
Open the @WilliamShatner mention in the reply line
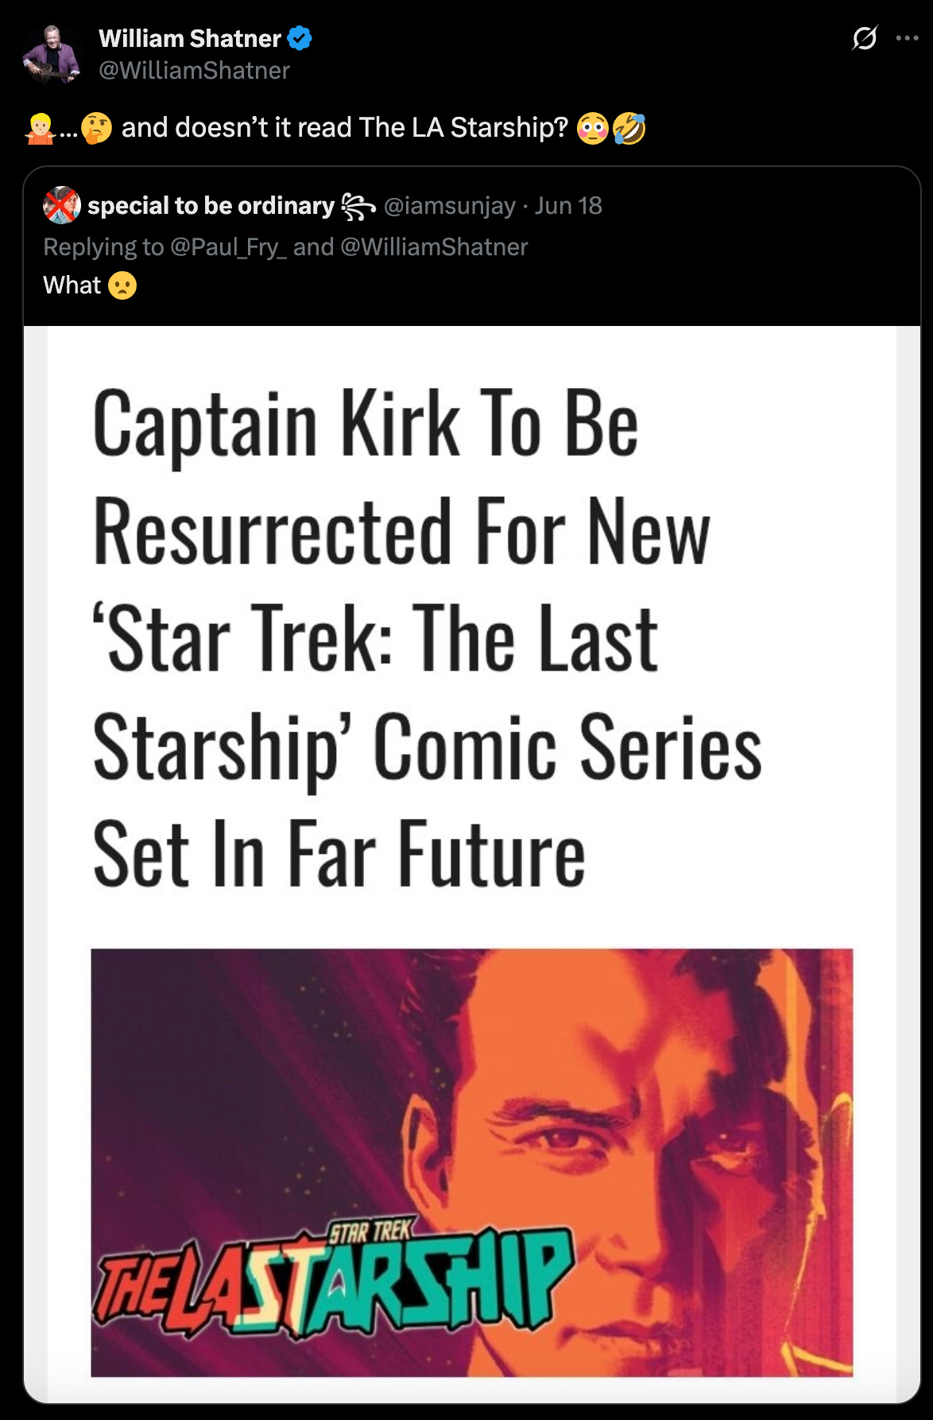(434, 247)
